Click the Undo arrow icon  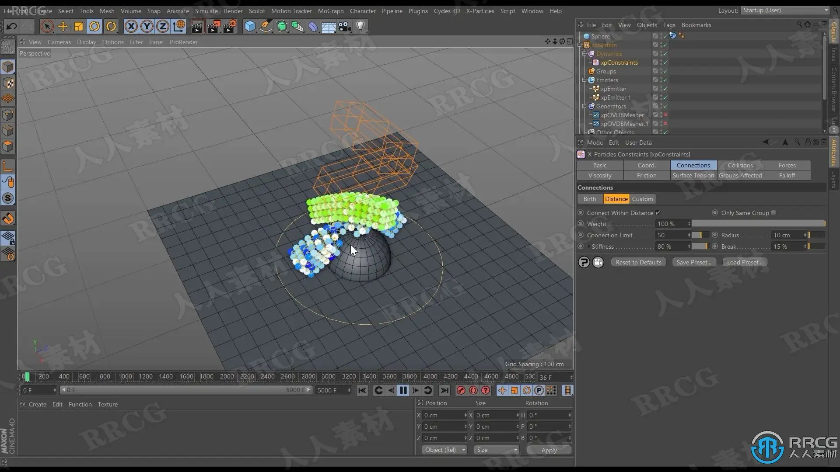click(11, 26)
